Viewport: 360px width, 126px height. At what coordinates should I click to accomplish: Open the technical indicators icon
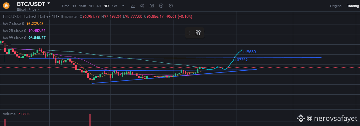132,6
